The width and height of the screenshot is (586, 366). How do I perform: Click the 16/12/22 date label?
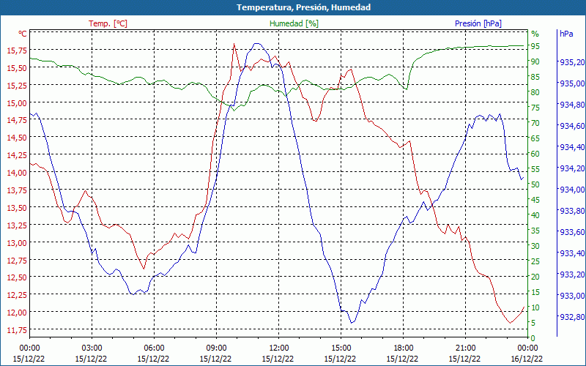coord(527,359)
